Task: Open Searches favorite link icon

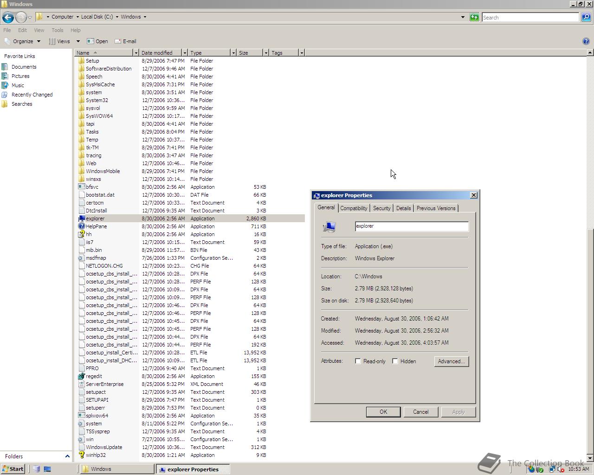Action: [x=5, y=104]
